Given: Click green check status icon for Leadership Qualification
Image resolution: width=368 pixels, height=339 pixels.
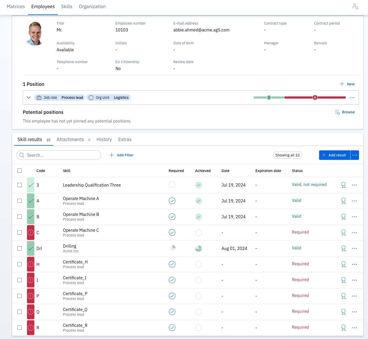Looking at the screenshot, I should [31, 185].
